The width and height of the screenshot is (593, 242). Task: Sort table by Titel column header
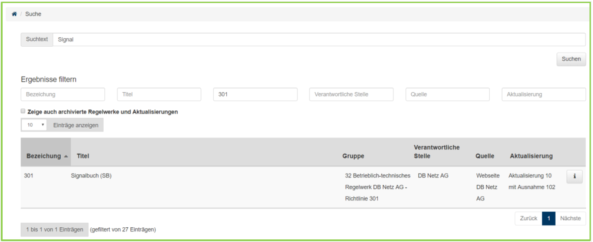pos(83,156)
